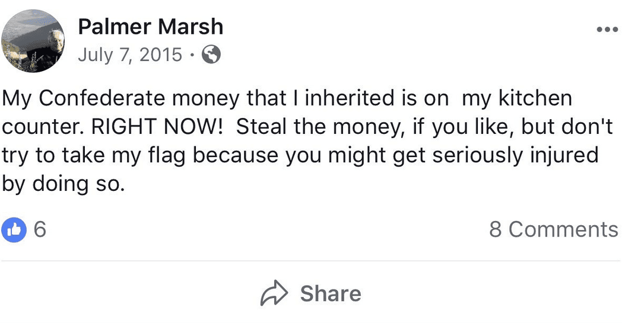622x323 pixels.
Task: View the 8 Comments
Action: coord(553,229)
